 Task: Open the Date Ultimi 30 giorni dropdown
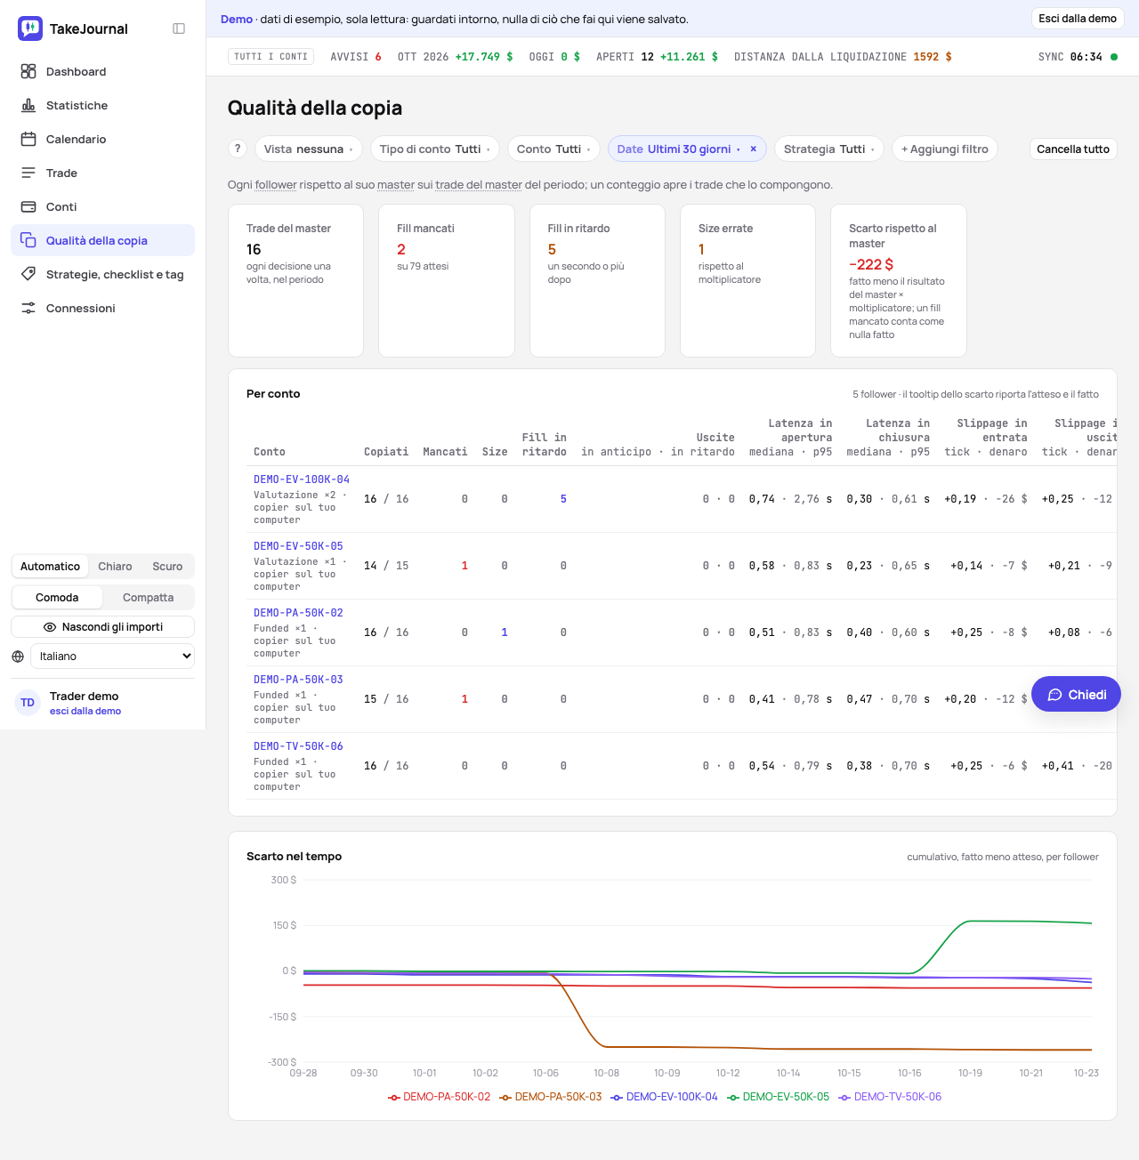click(678, 149)
